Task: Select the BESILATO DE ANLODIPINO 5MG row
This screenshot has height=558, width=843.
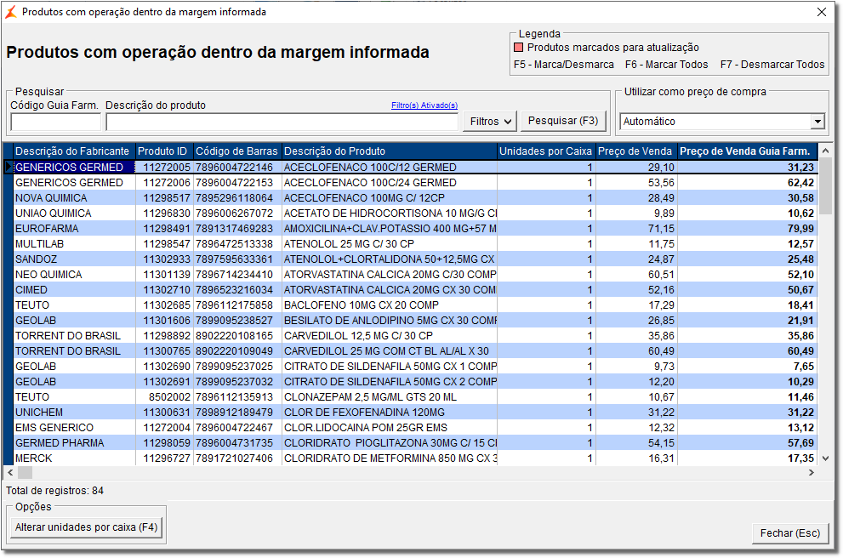Action: click(x=416, y=321)
